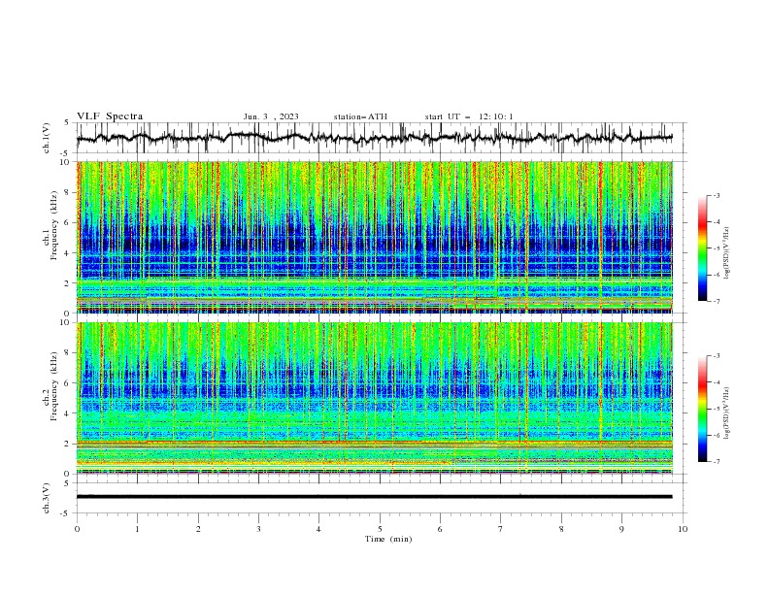Click the ch.3 flat waveform trace
Viewport: 769px width, 594px height.
click(x=375, y=497)
